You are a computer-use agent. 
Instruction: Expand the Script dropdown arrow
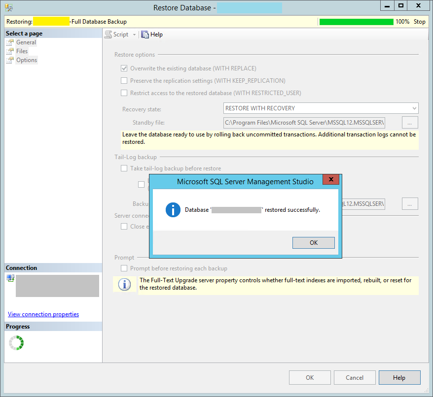(x=134, y=35)
